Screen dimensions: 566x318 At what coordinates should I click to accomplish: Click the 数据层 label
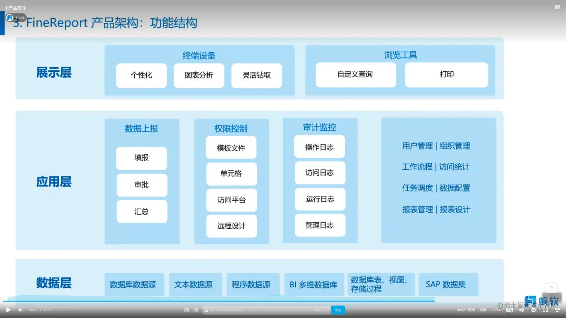point(54,283)
